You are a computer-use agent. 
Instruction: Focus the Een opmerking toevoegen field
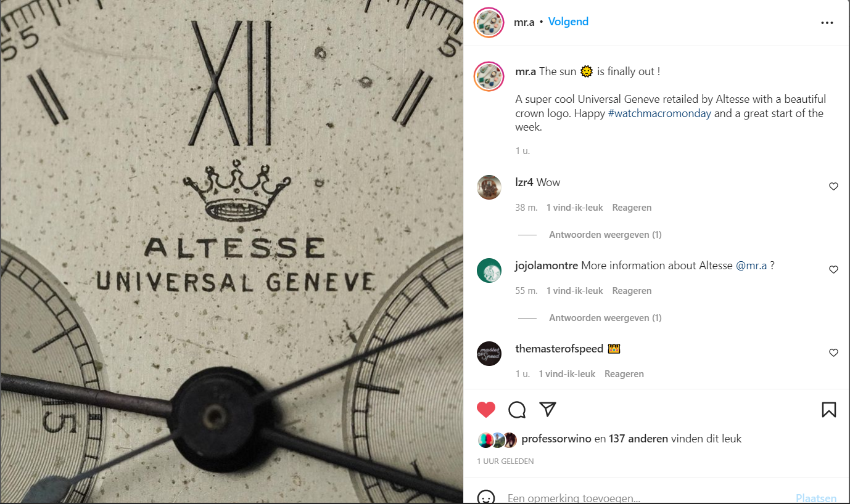pyautogui.click(x=648, y=498)
